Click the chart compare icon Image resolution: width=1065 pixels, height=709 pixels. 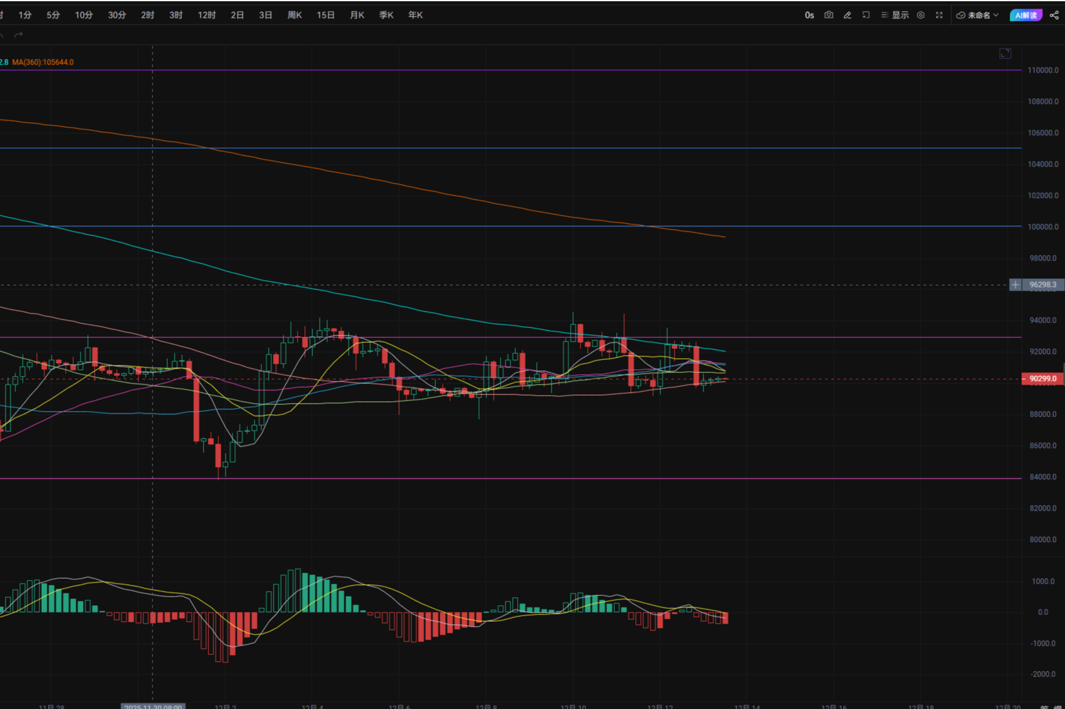[865, 15]
